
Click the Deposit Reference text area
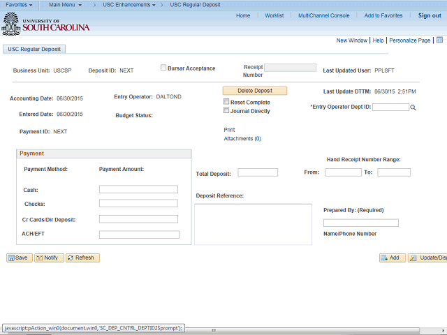click(x=253, y=224)
